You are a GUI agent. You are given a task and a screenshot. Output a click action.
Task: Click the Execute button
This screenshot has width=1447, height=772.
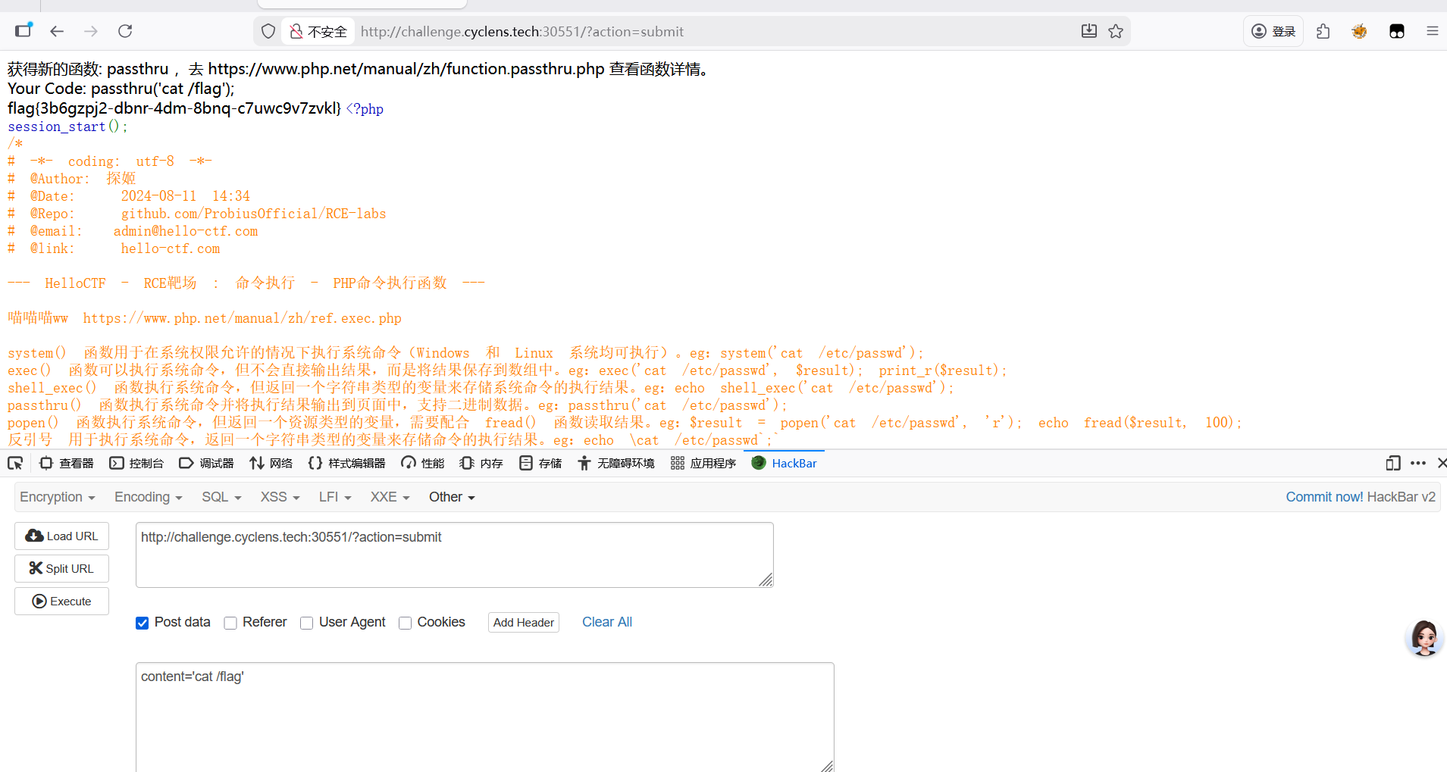[x=61, y=601]
